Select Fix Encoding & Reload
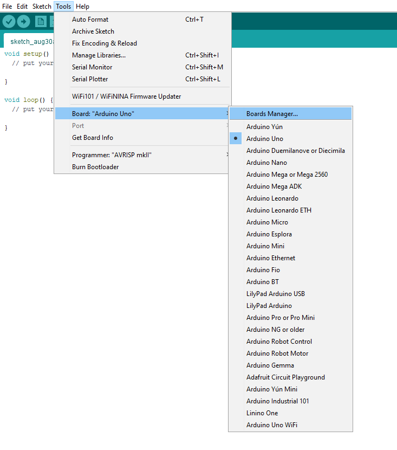The width and height of the screenshot is (397, 450). [142, 43]
